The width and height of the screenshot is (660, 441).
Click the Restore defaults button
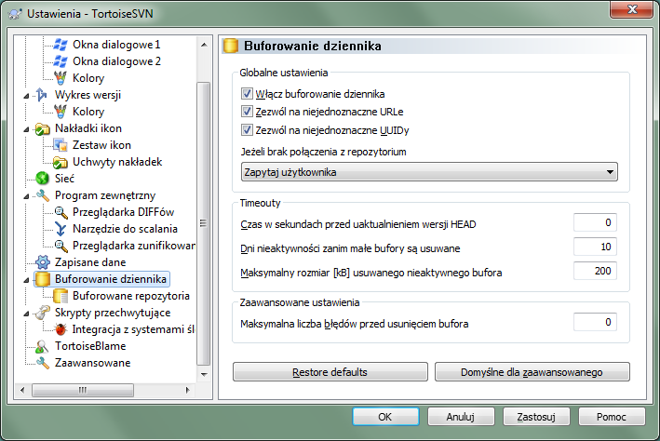330,372
